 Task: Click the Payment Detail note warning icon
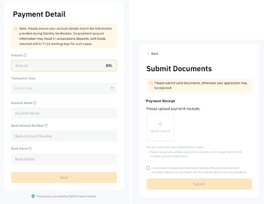click(16, 29)
